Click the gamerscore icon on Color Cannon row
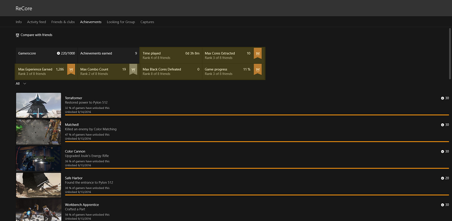The height and width of the screenshot is (221, 452). click(443, 151)
